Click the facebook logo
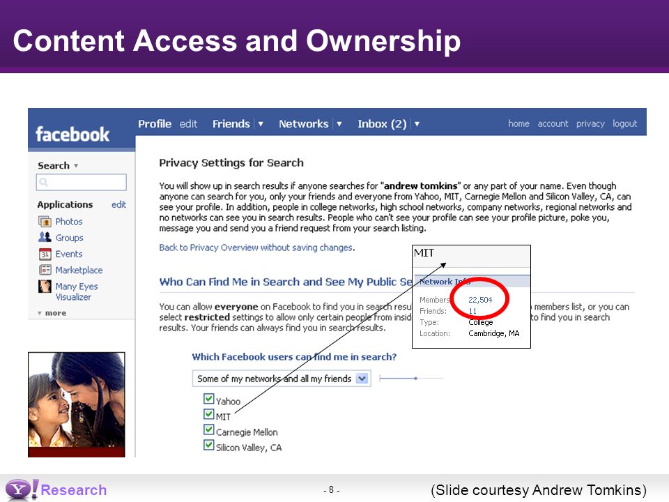The height and width of the screenshot is (502, 669). 72,134
